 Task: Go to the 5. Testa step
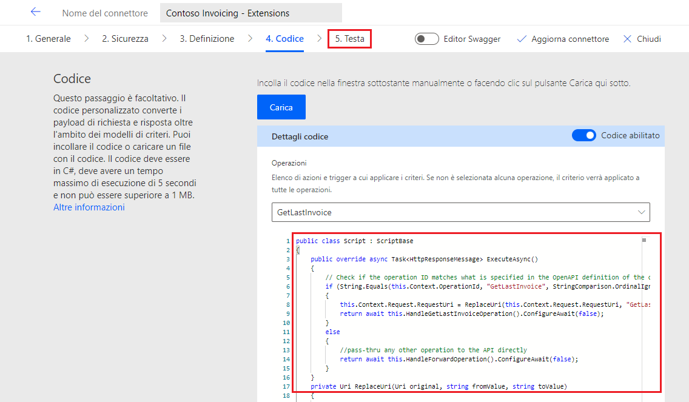(x=349, y=39)
